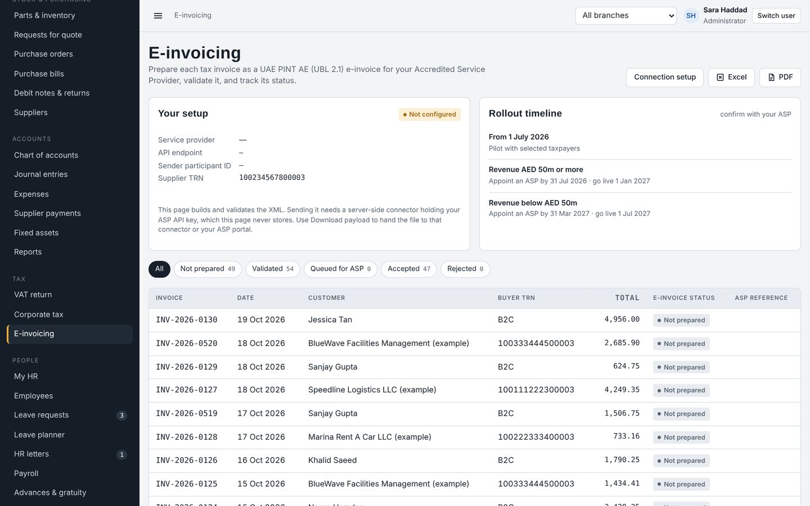Click invoice INV-2026-0130
810x506 pixels.
(x=187, y=319)
